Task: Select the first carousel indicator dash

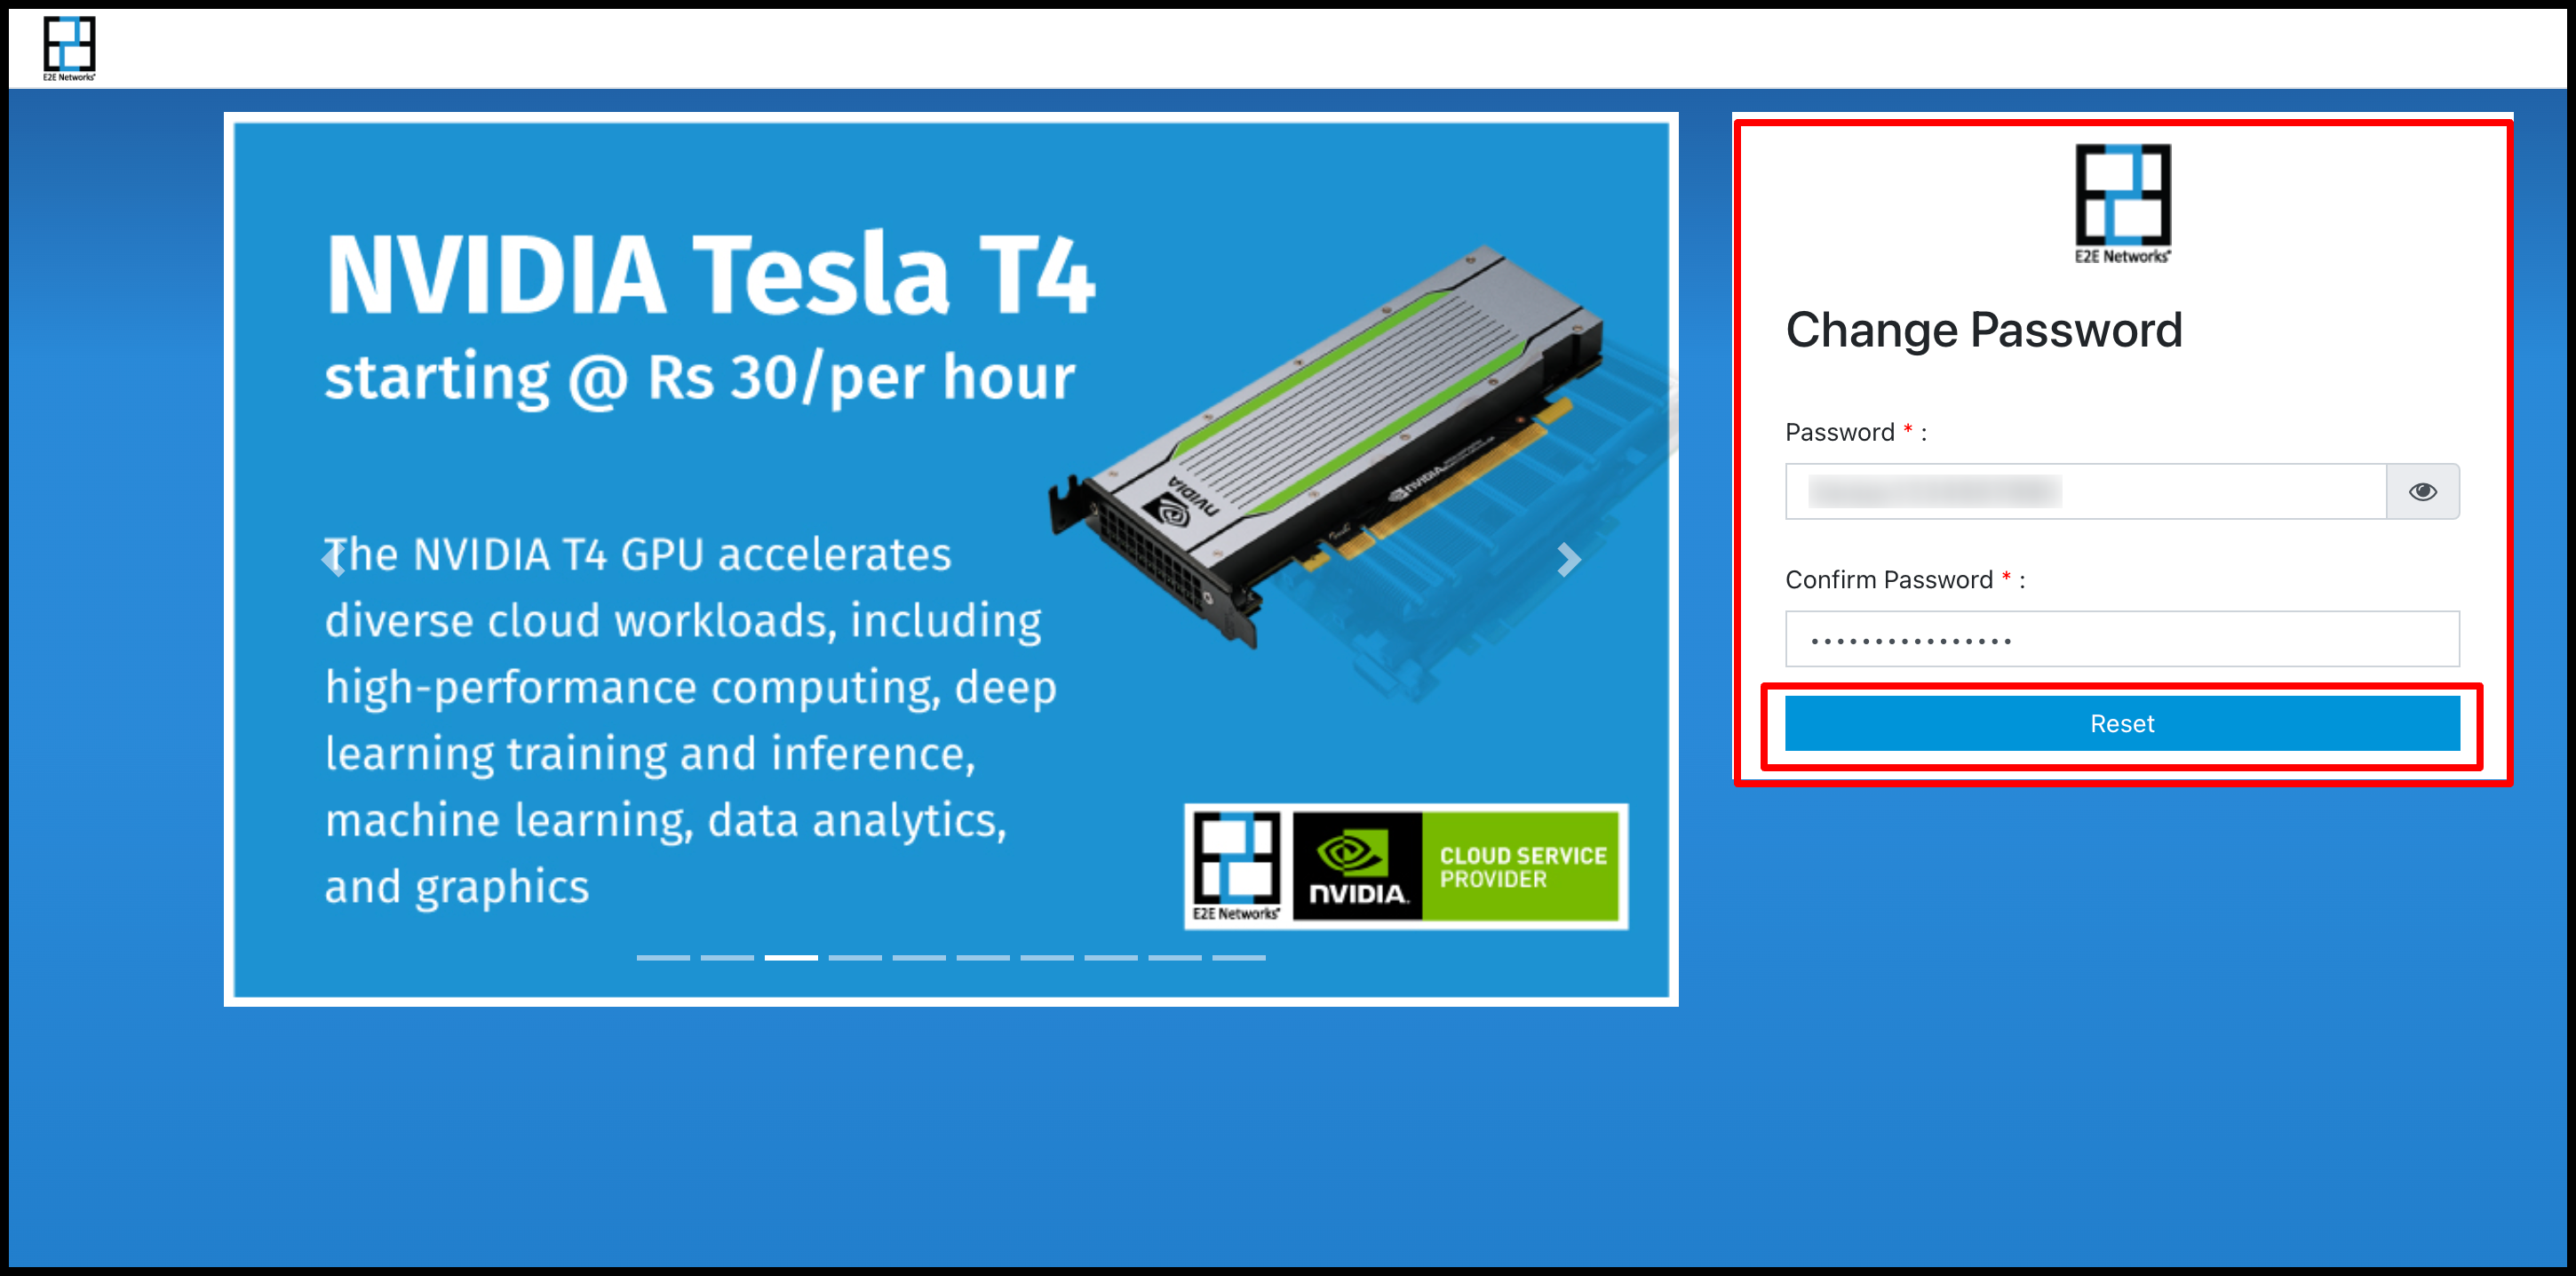Action: [663, 957]
